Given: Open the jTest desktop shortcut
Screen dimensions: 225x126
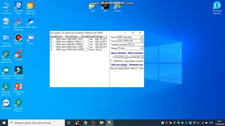Looking at the screenshot, I should pos(93,8).
